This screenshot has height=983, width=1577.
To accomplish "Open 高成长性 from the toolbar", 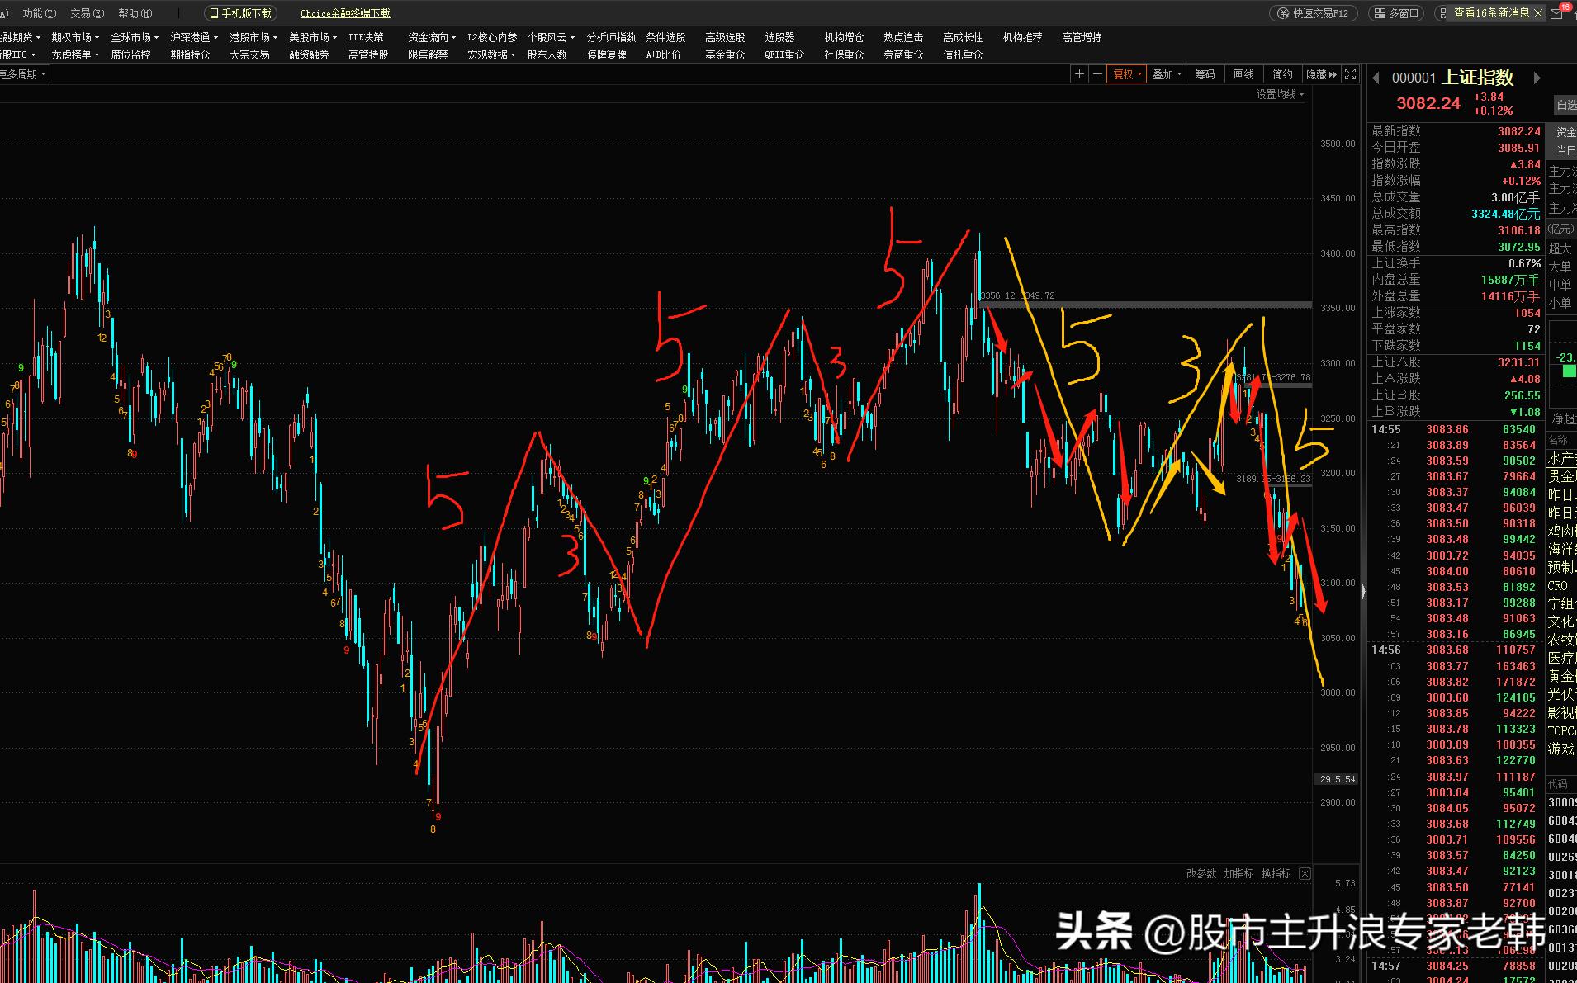I will click(x=963, y=37).
